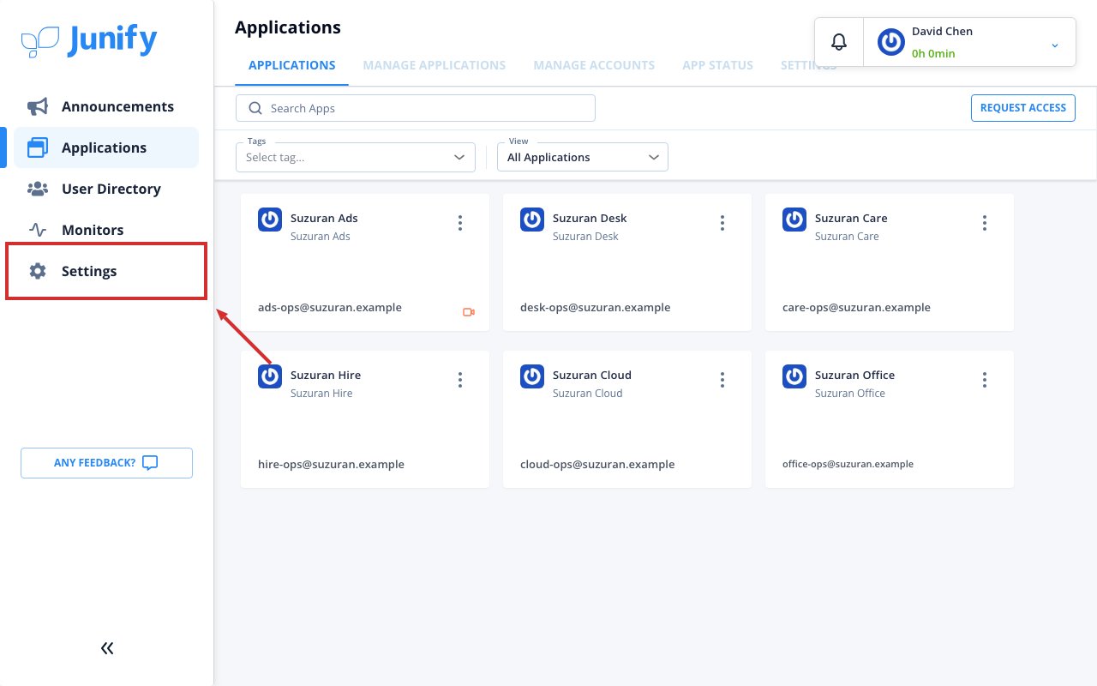Viewport: 1097px width, 686px height.
Task: Click the Suzuran Care app icon
Action: point(794,220)
